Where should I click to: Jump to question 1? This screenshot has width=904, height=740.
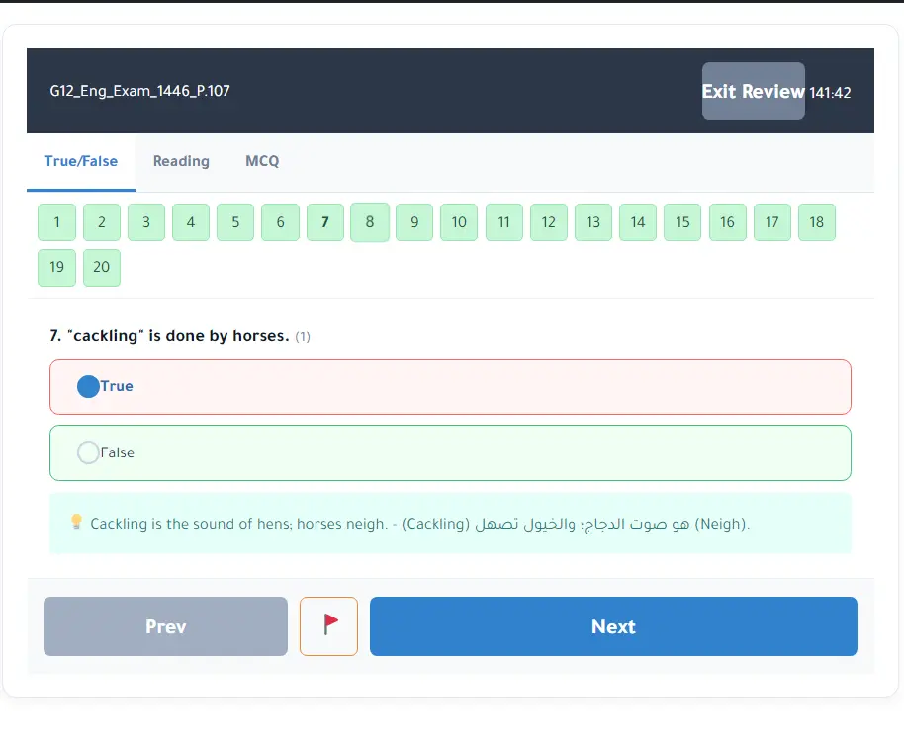57,222
